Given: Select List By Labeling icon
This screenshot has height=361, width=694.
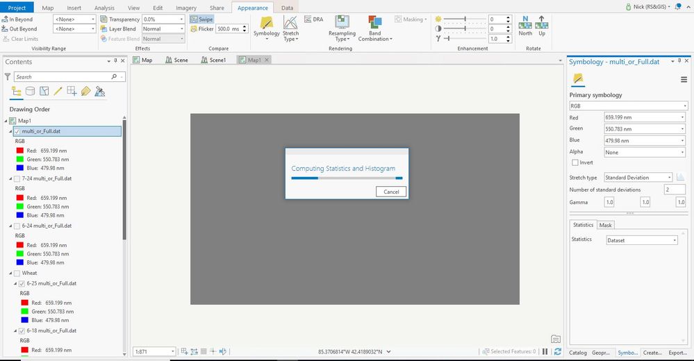Looking at the screenshot, I should [x=86, y=91].
